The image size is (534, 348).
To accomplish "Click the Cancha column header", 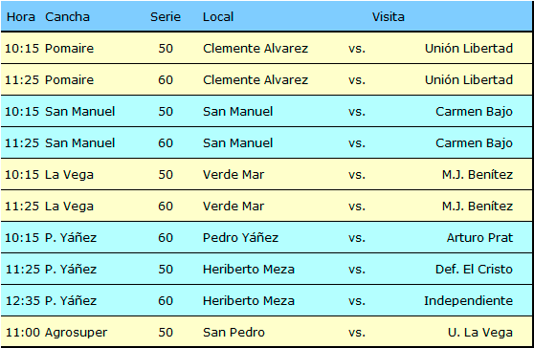I will coord(67,16).
